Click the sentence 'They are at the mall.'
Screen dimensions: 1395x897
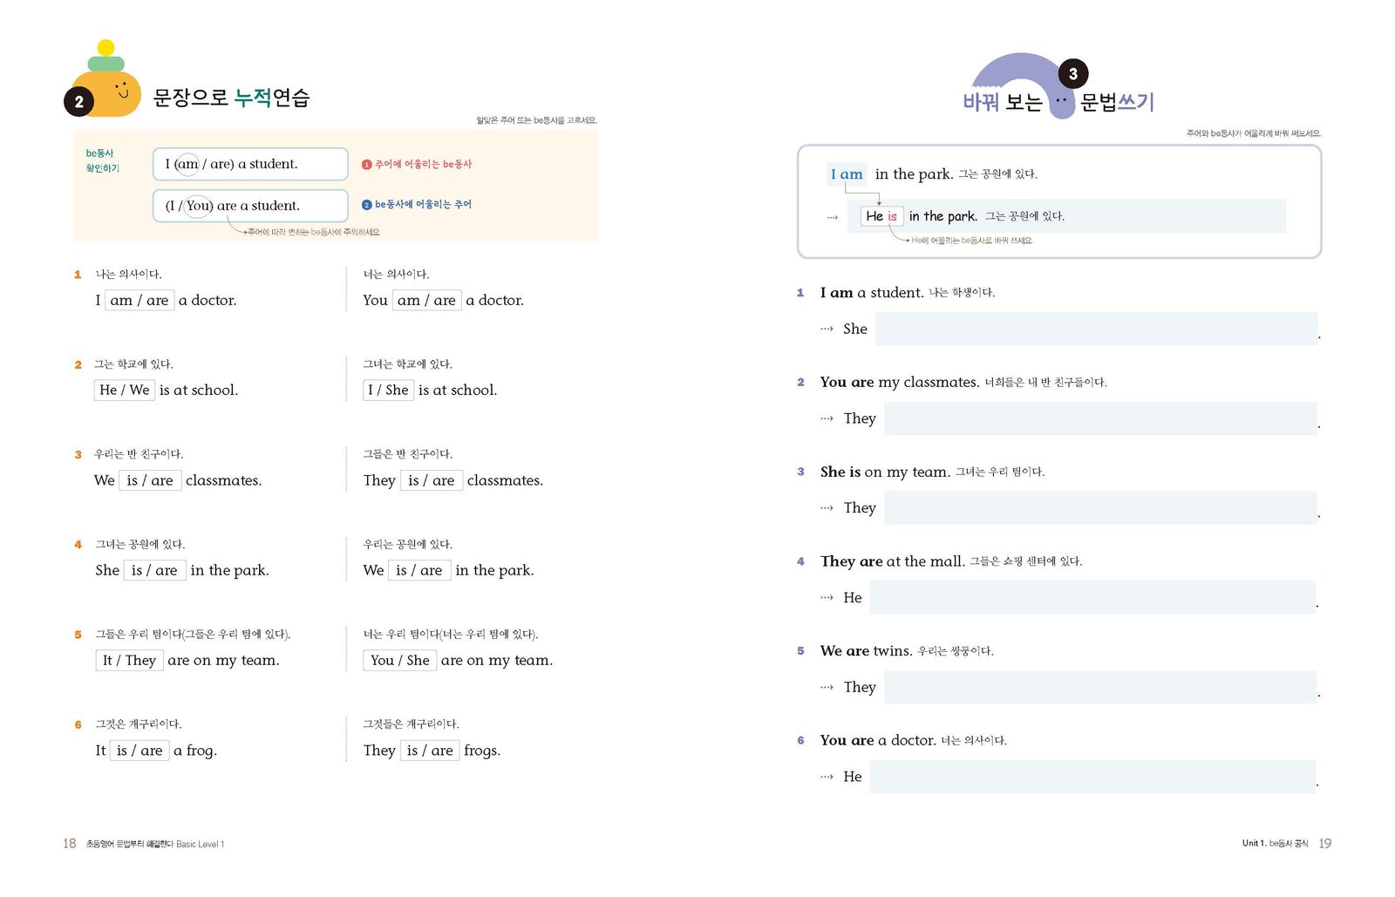[892, 561]
